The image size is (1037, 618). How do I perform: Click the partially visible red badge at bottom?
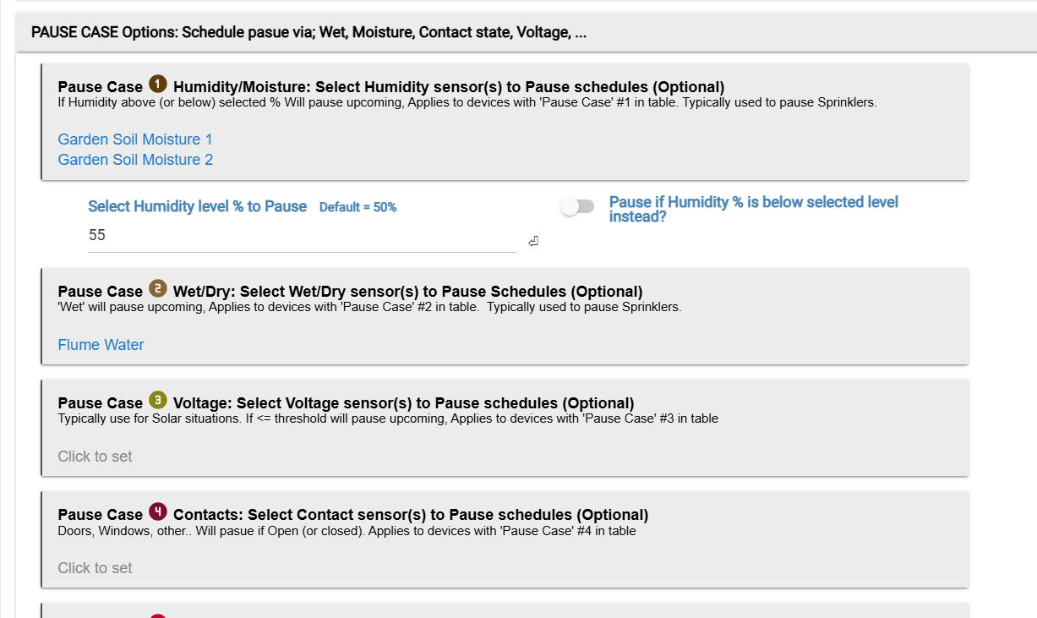click(x=158, y=615)
